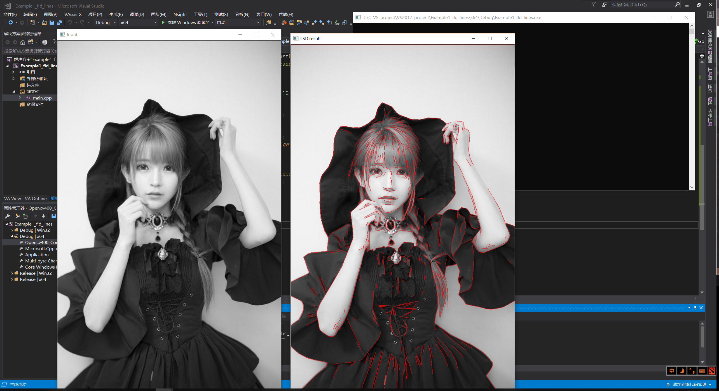
Task: Open the 调试(D) menu
Action: 136,14
